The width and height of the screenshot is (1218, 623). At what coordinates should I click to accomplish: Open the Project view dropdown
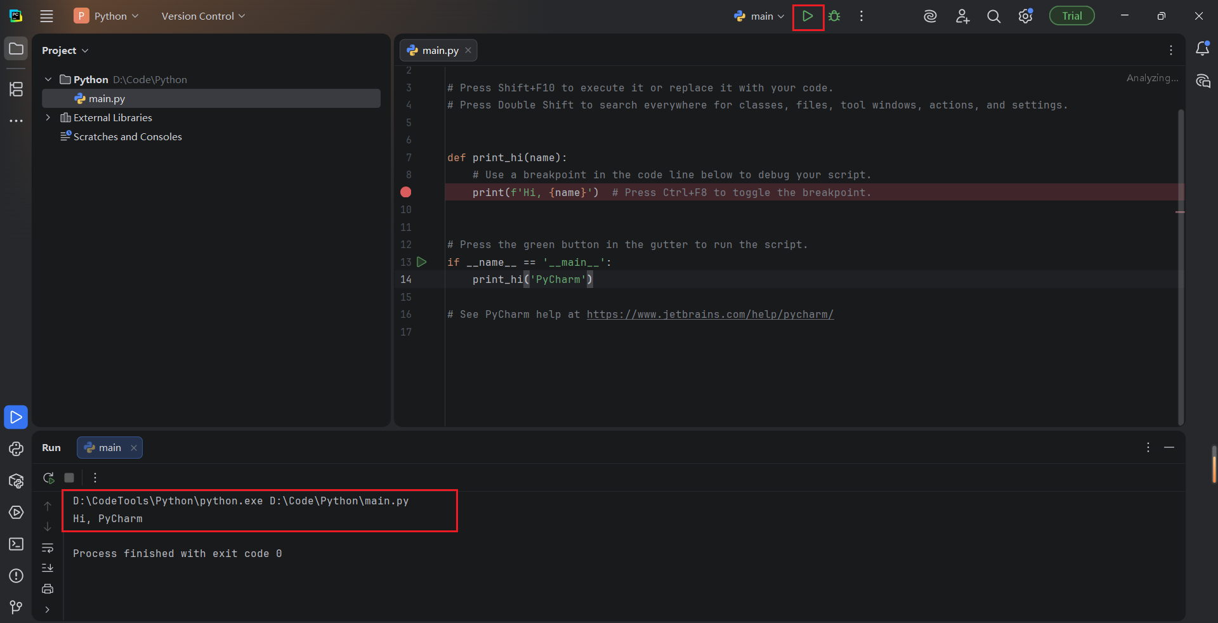click(65, 51)
